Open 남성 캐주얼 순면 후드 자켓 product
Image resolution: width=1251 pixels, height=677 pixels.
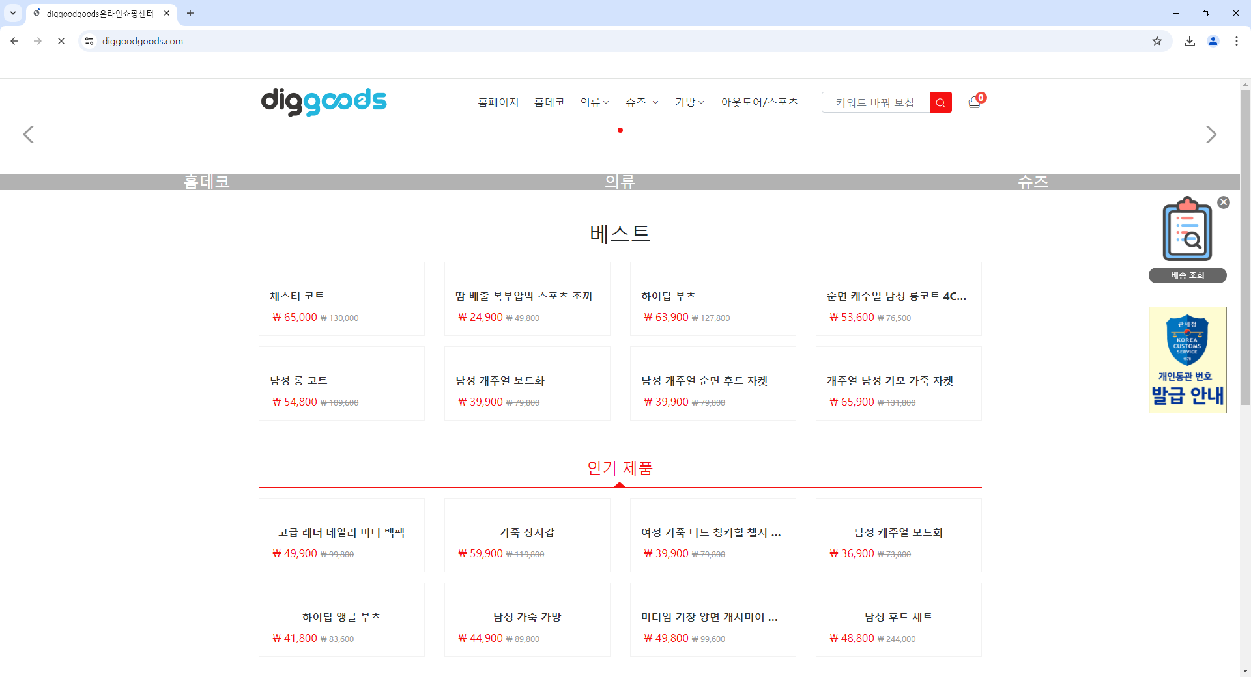click(x=704, y=381)
